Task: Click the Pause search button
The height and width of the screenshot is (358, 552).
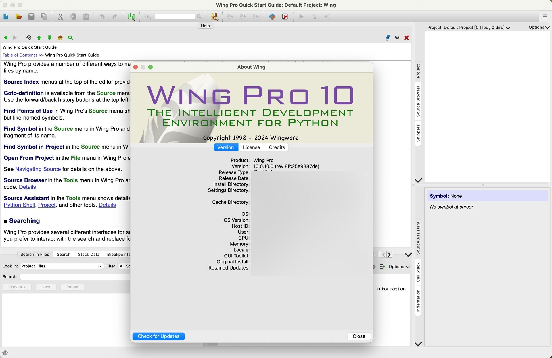Action: coord(72,287)
